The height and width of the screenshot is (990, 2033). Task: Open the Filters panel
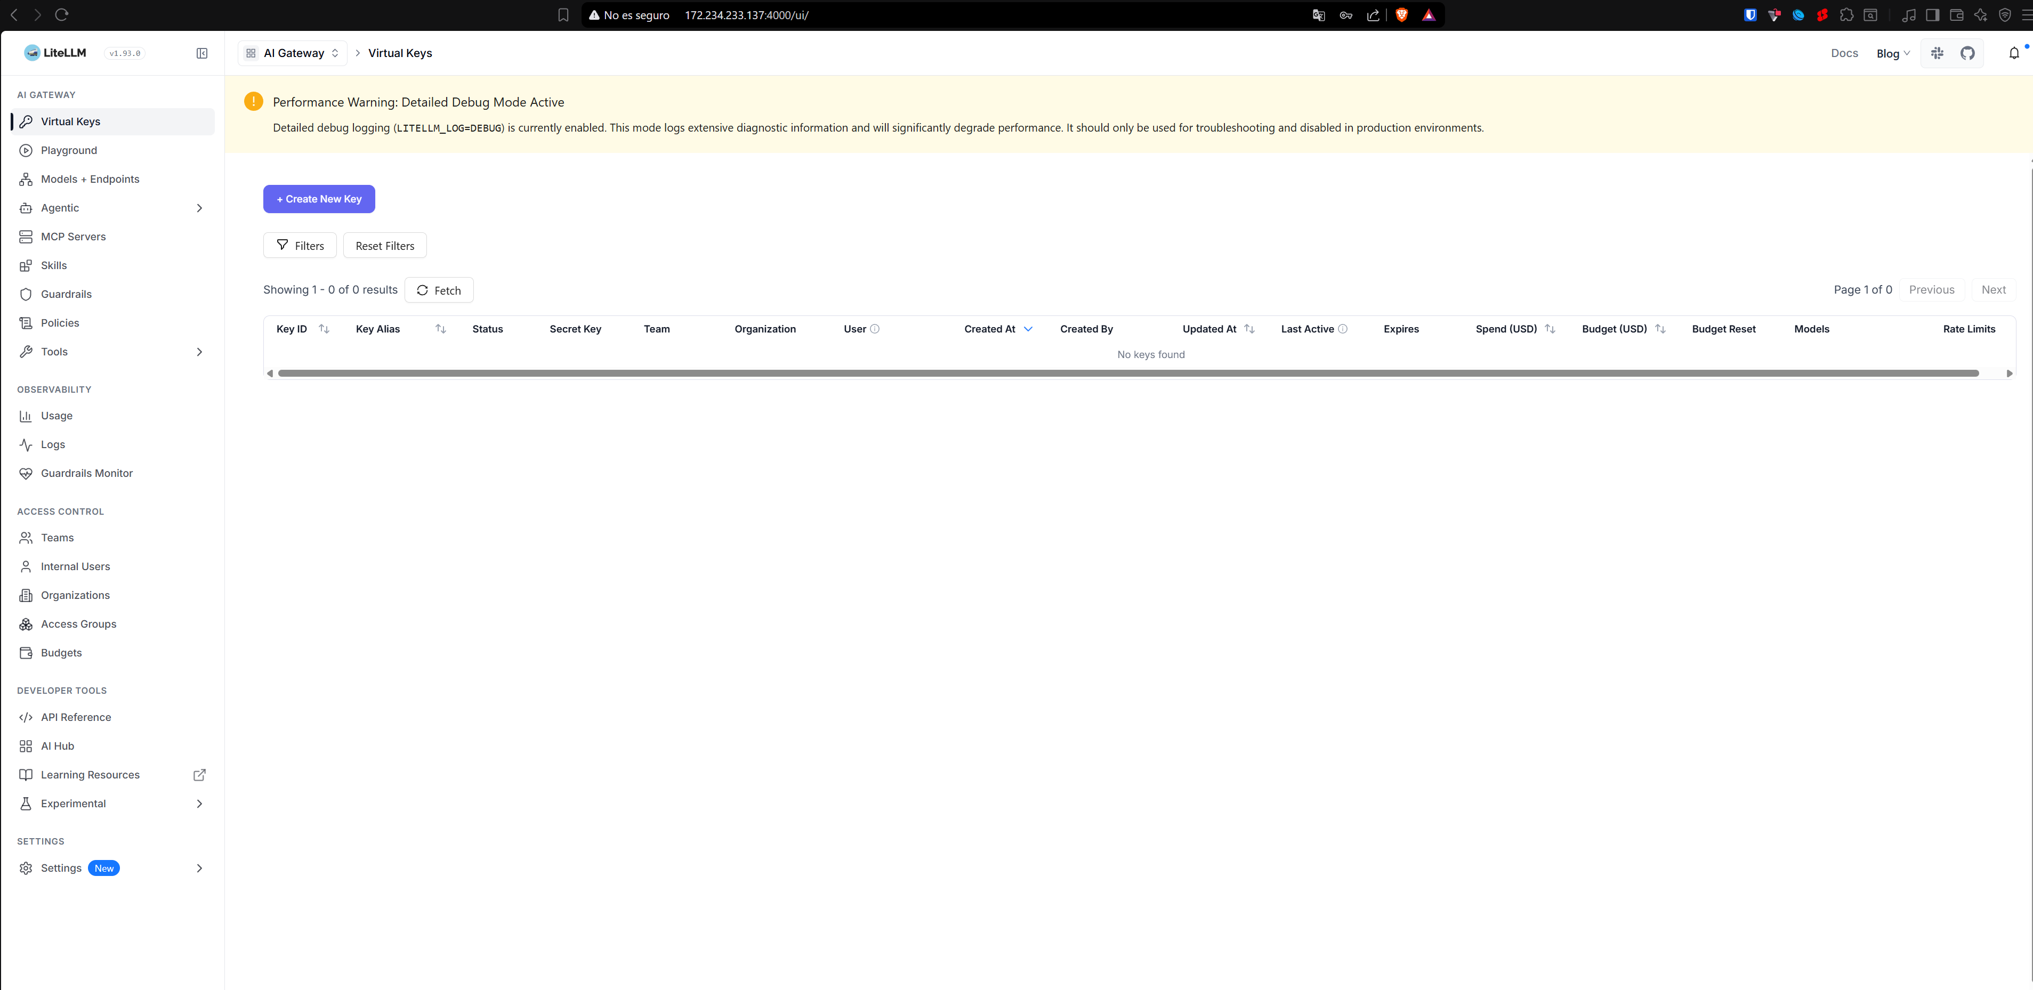point(300,245)
